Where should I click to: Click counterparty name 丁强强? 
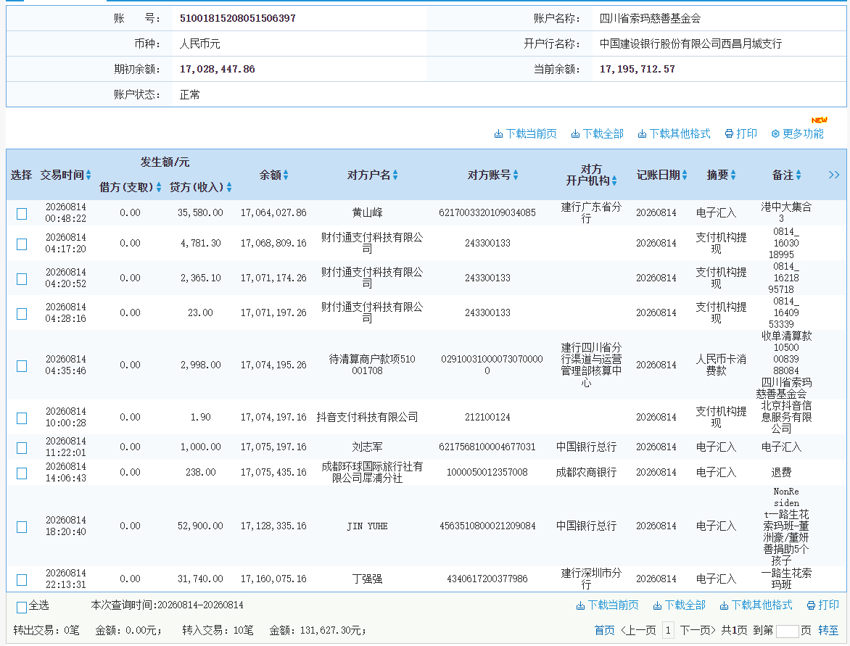(368, 579)
